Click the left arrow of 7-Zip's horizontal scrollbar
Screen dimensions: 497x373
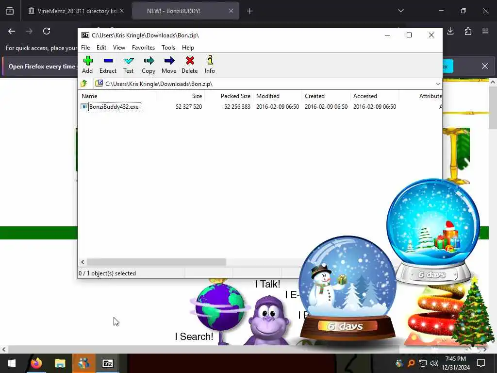(x=83, y=262)
